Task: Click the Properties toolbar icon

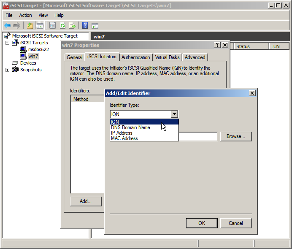Action: point(53,26)
